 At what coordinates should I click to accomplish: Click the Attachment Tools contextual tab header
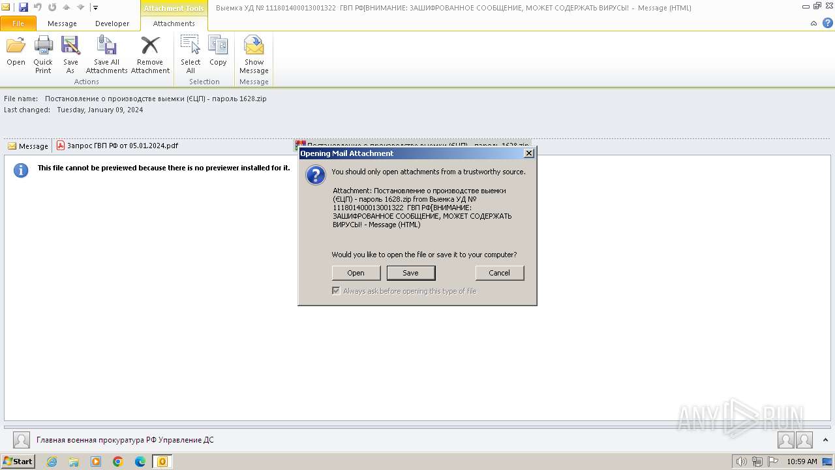tap(174, 8)
